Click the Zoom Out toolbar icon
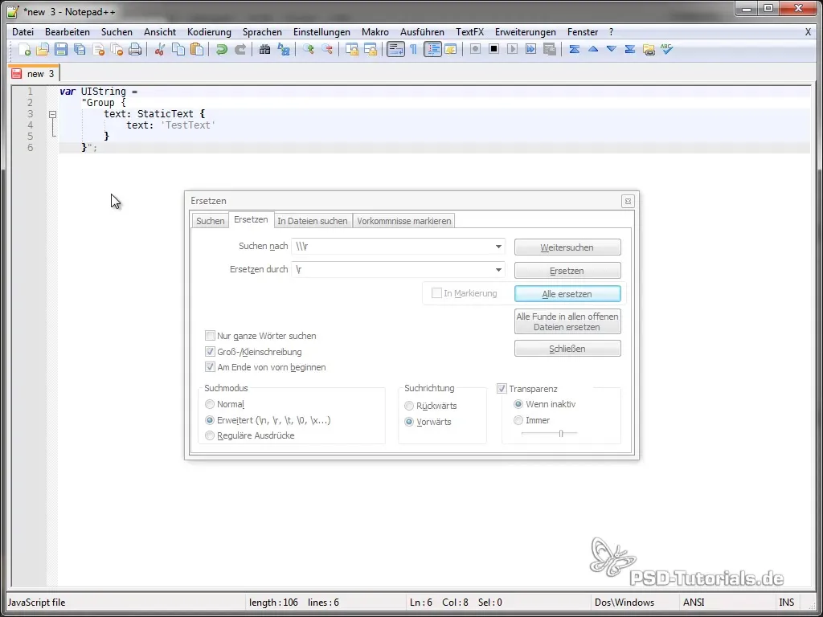Screen dimensions: 823x617 coord(326,50)
